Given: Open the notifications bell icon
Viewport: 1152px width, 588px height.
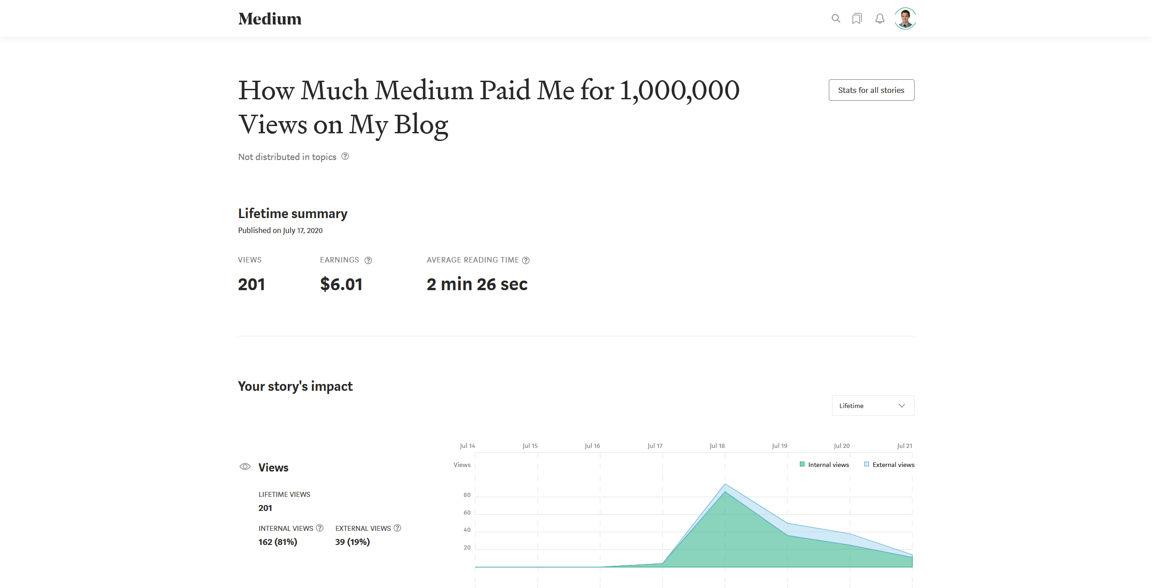Looking at the screenshot, I should [880, 19].
